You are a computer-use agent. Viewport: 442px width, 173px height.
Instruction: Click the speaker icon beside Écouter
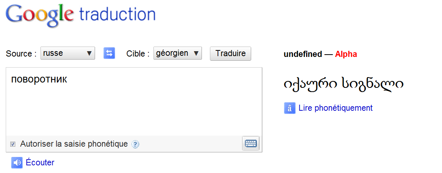17,163
